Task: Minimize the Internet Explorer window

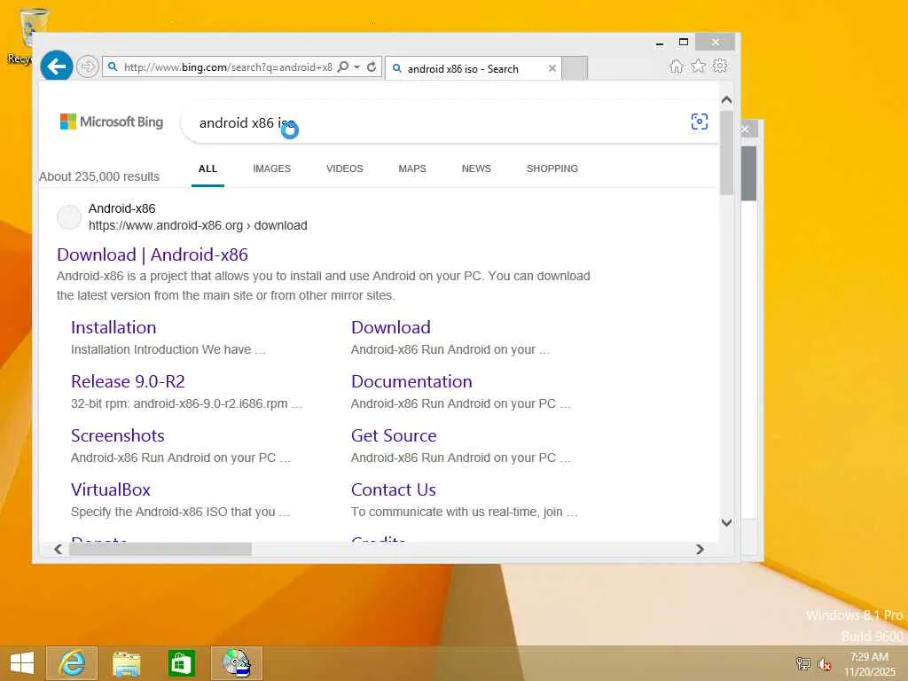Action: [660, 43]
